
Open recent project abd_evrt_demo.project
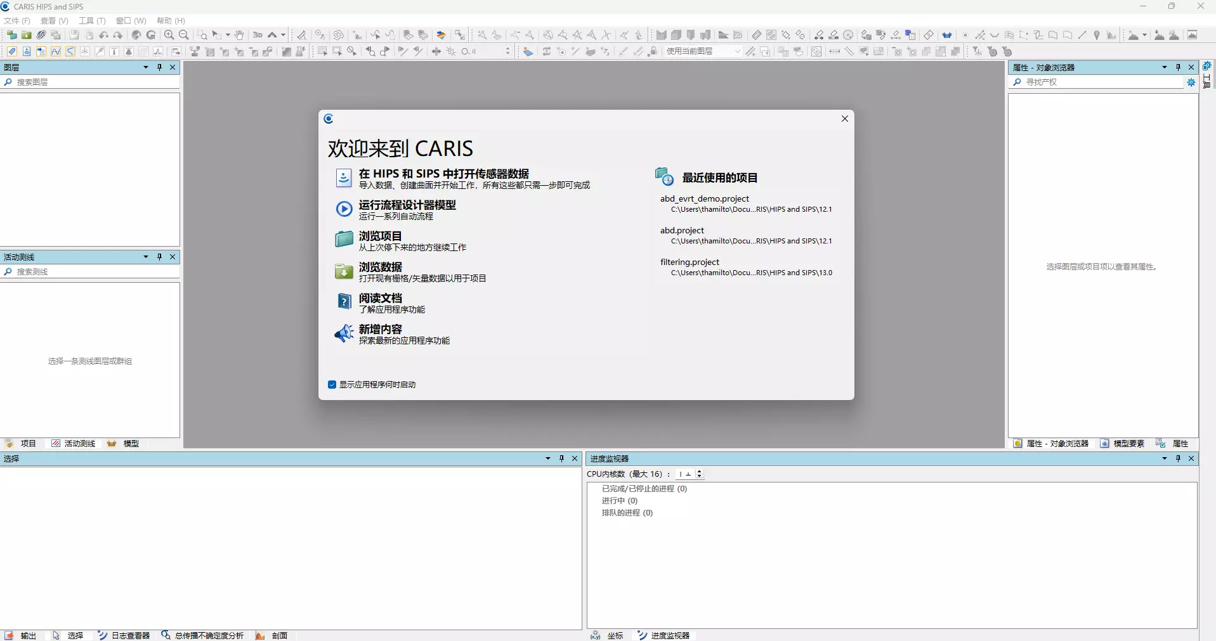coord(704,199)
